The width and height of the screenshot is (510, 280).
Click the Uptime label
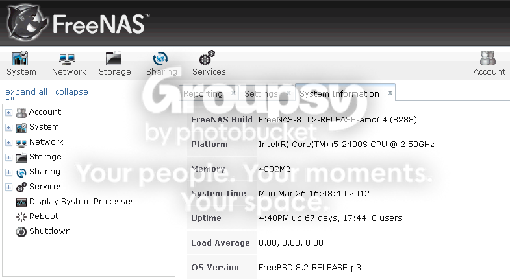tap(206, 218)
